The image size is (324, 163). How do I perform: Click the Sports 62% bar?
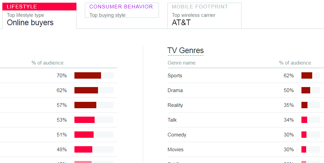tap(311, 76)
